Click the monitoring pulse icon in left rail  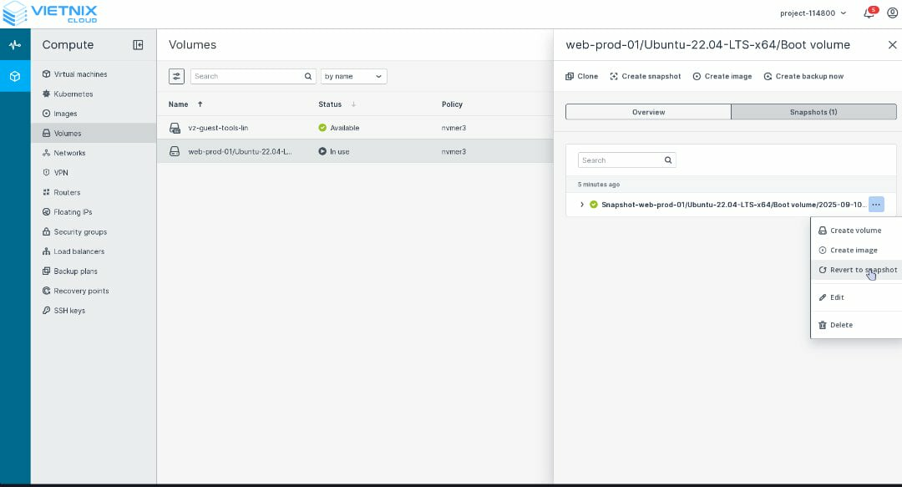point(15,45)
